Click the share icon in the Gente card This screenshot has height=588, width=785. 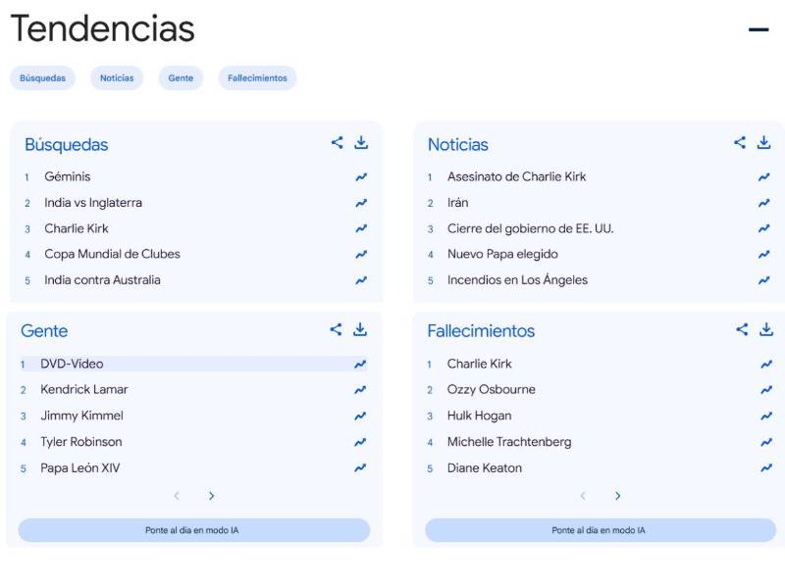point(338,328)
